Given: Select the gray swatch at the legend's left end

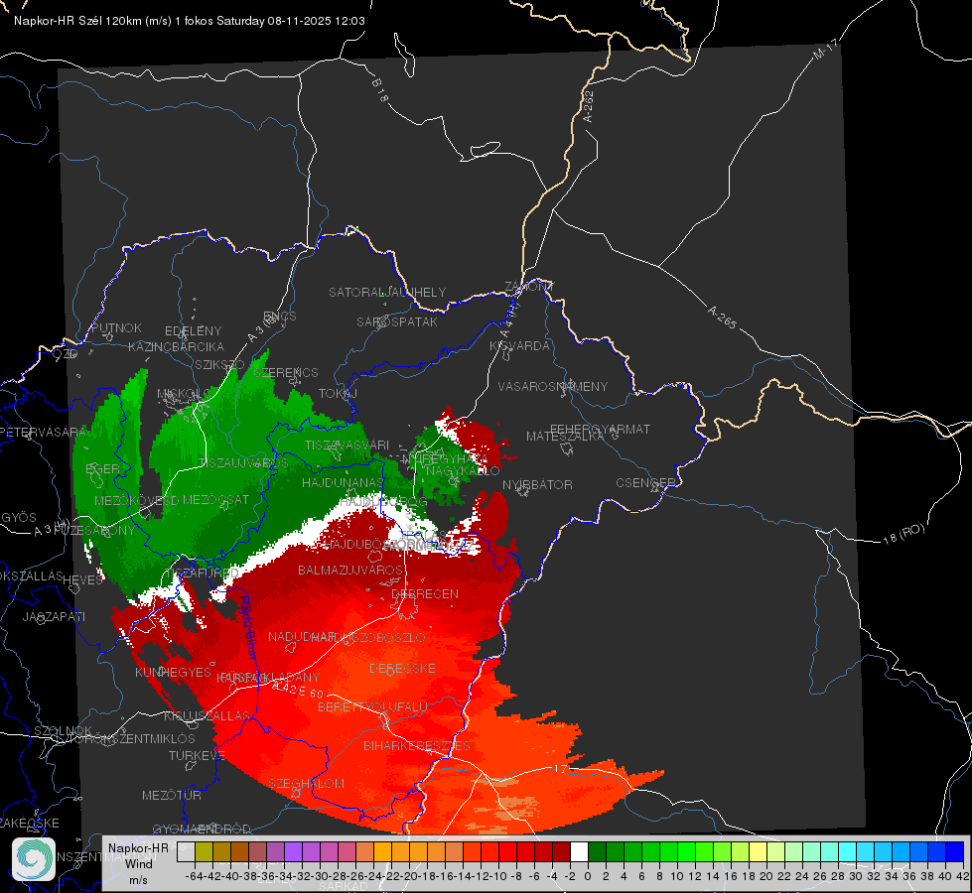Looking at the screenshot, I should tap(186, 851).
